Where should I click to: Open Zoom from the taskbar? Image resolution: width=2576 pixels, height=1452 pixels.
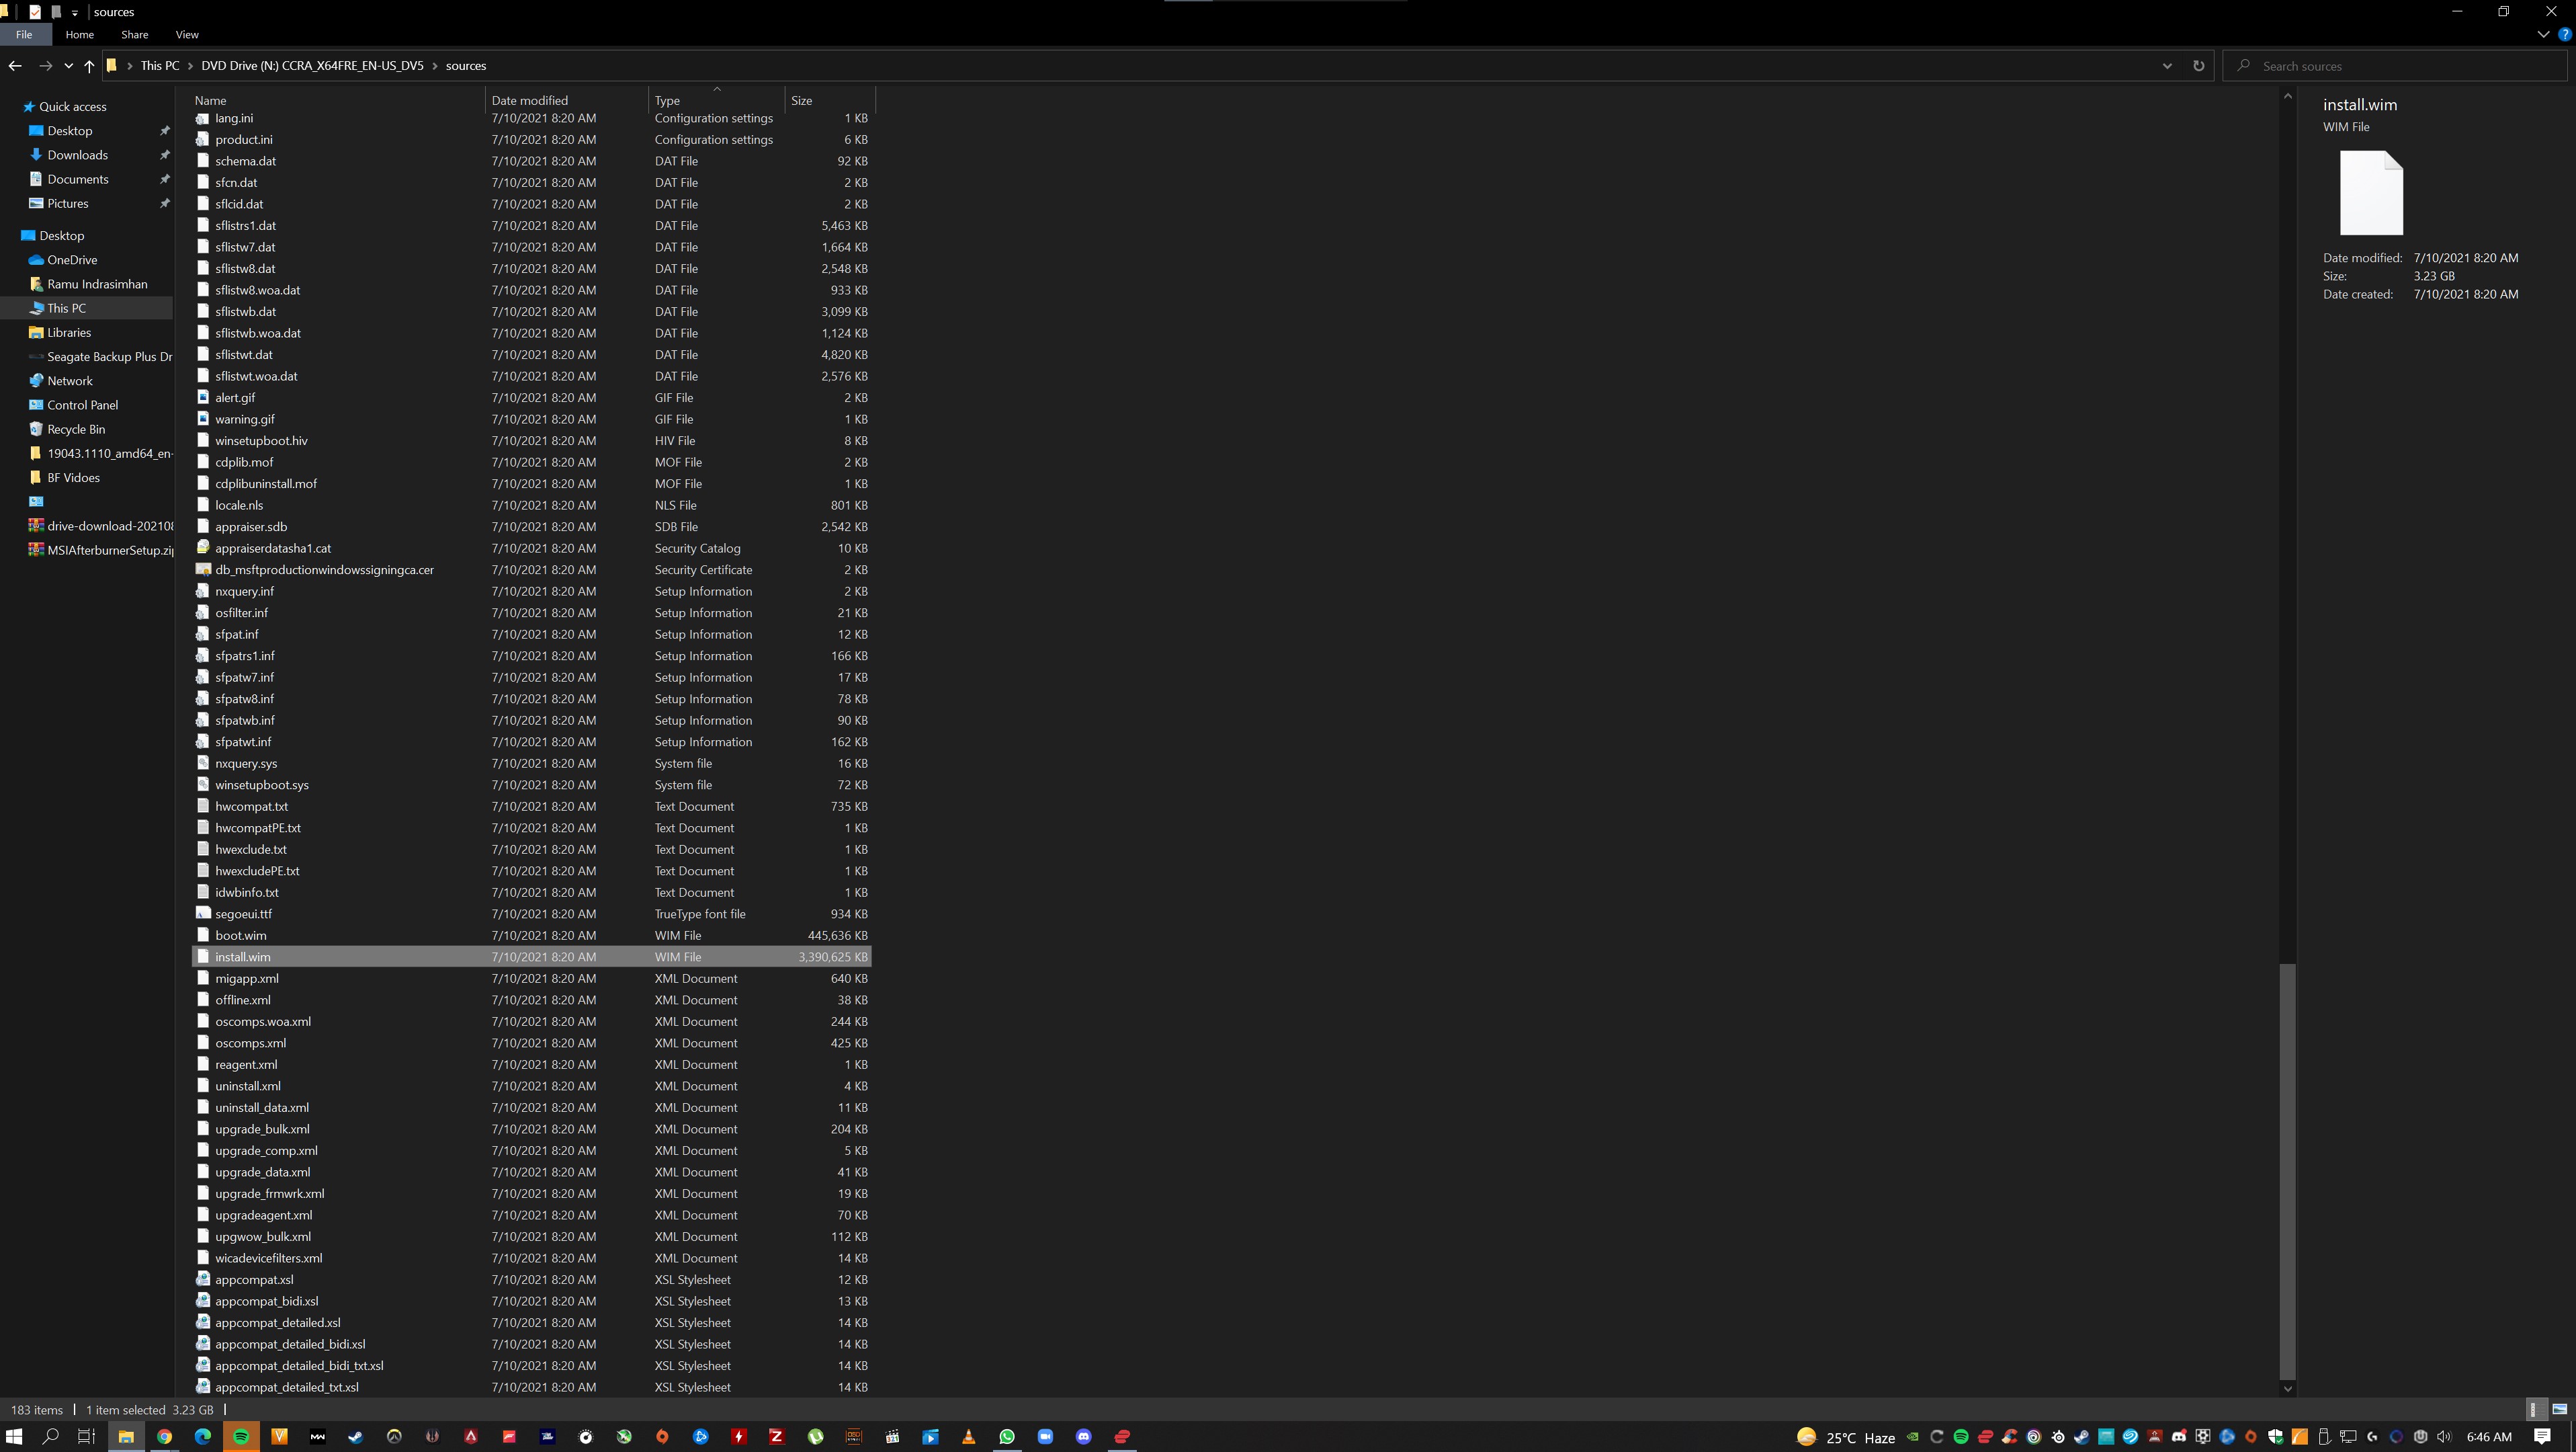[x=1045, y=1436]
